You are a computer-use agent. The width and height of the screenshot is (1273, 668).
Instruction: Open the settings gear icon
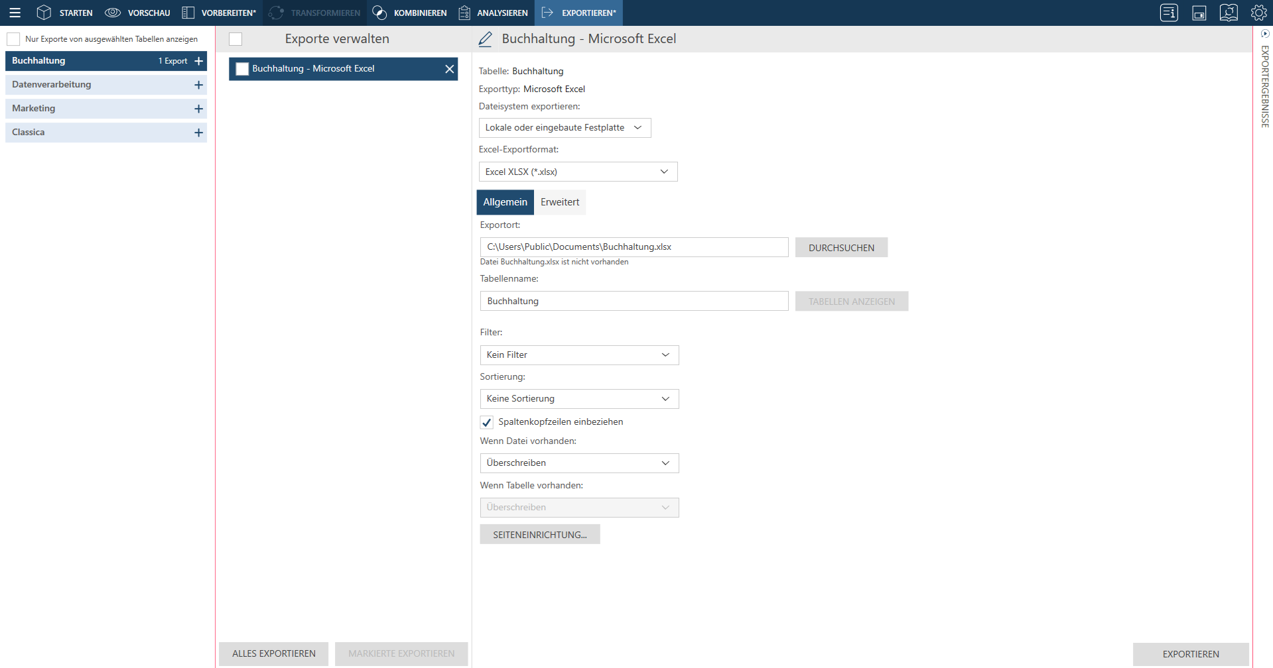tap(1258, 13)
